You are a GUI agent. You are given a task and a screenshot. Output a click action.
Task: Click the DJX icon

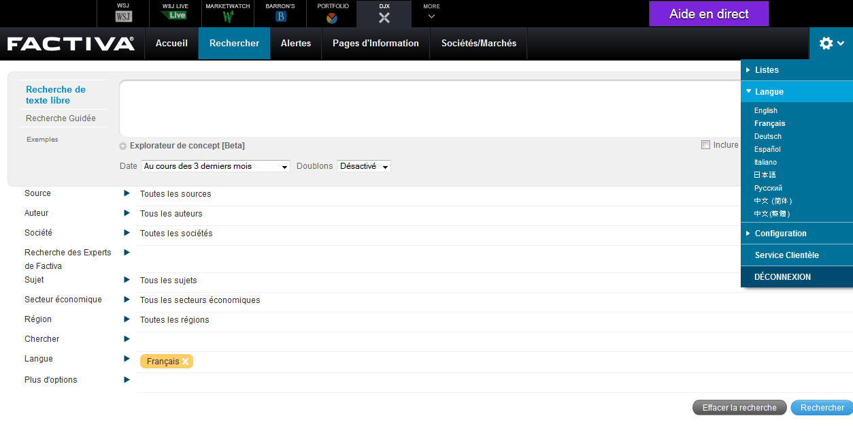pos(384,18)
